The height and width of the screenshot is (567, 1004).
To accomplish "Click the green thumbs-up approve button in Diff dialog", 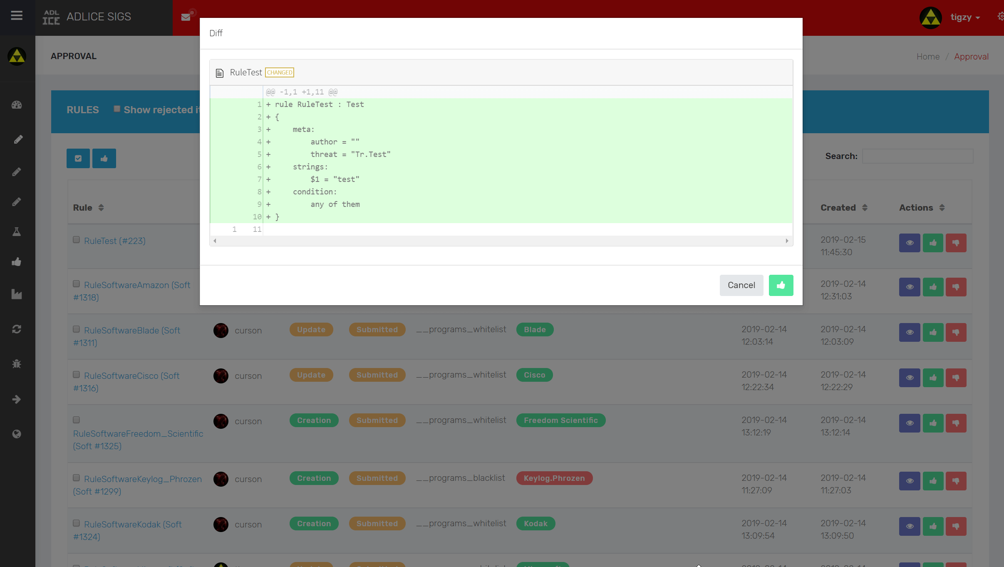I will tap(781, 285).
